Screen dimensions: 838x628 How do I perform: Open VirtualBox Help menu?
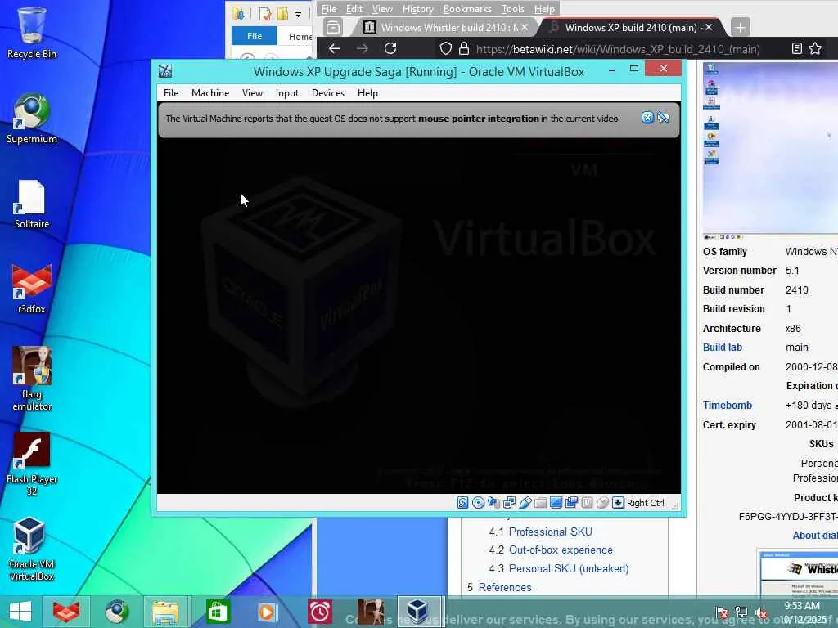tap(367, 93)
